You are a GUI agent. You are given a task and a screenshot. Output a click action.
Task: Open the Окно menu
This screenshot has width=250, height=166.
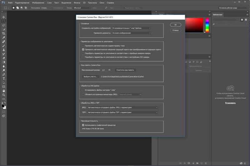tap(102, 3)
